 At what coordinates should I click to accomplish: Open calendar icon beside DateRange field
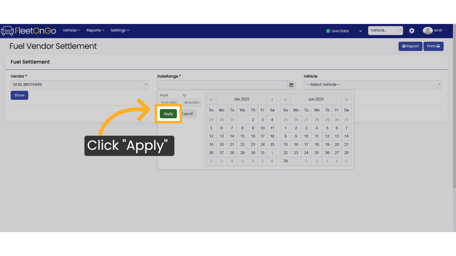pos(291,85)
